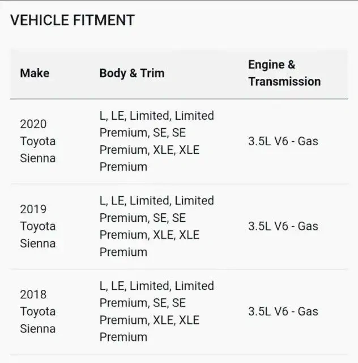Click the year 2020 text

[x=33, y=124]
